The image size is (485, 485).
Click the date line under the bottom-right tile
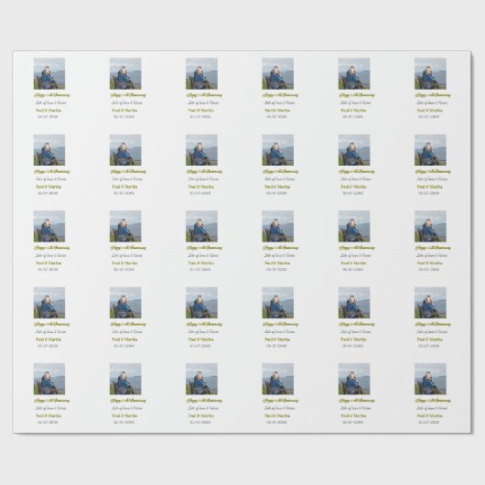click(x=428, y=422)
